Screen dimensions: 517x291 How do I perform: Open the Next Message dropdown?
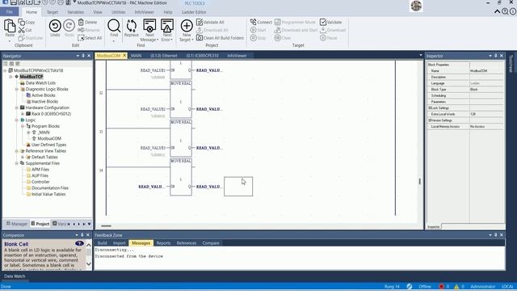tap(158, 40)
